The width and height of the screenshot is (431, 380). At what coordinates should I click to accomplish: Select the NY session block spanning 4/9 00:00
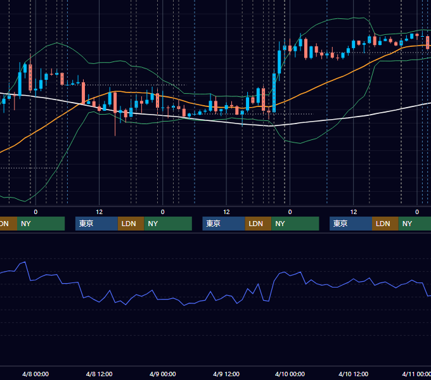click(168, 224)
